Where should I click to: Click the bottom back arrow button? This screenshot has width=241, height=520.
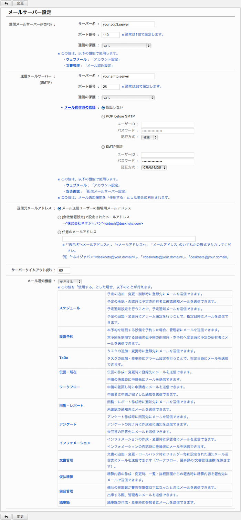click(6, 517)
